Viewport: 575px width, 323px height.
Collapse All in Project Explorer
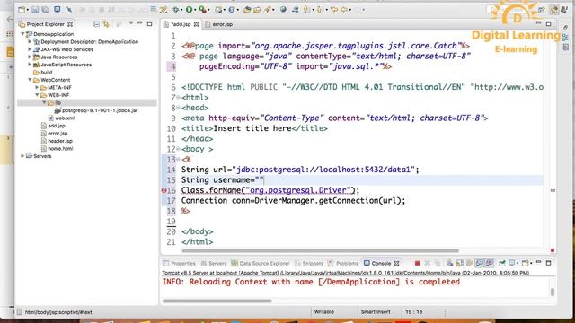(96, 24)
